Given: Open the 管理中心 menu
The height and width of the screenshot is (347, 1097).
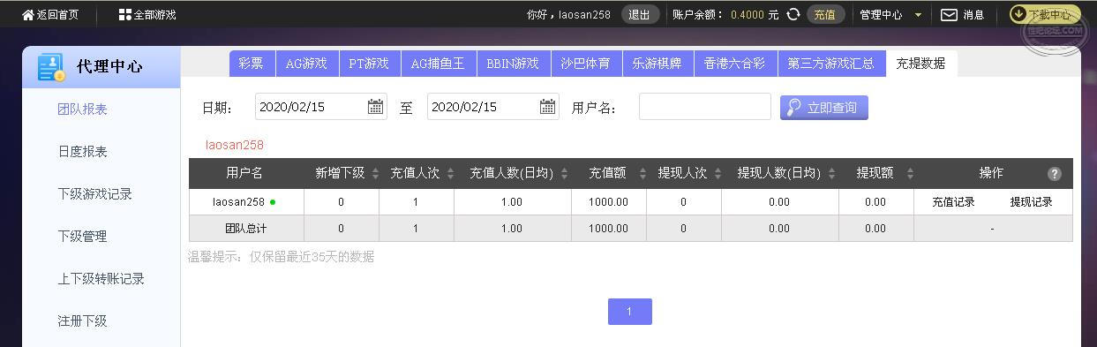Looking at the screenshot, I should (x=881, y=15).
